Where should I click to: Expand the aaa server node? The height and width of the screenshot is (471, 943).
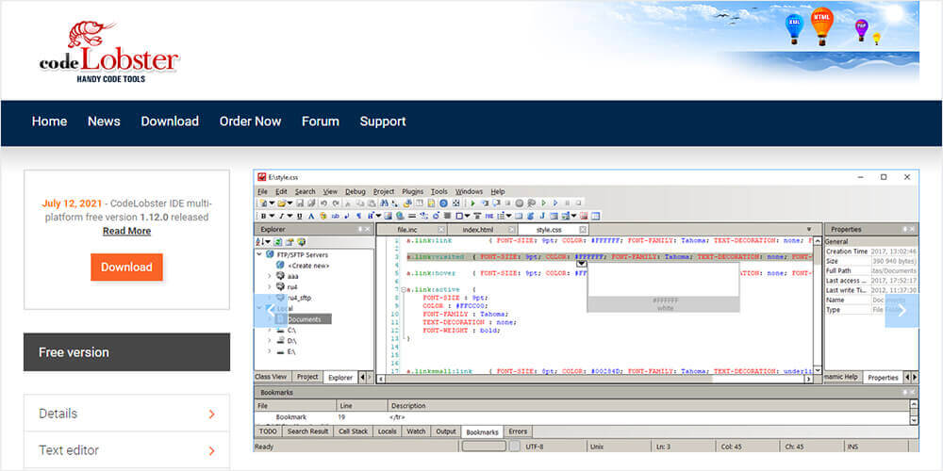tap(269, 276)
